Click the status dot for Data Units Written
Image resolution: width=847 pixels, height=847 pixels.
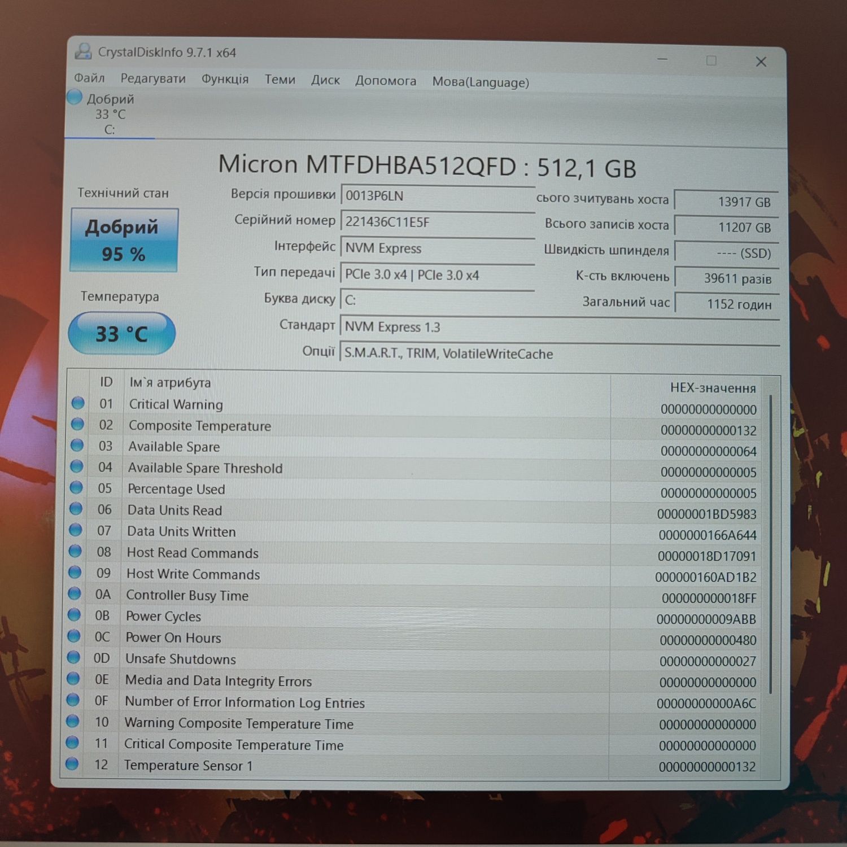tap(76, 530)
